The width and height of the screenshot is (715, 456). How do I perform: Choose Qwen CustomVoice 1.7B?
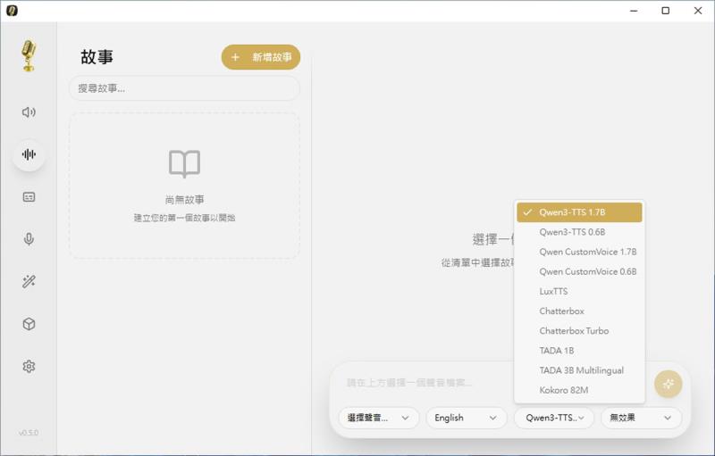coord(579,253)
